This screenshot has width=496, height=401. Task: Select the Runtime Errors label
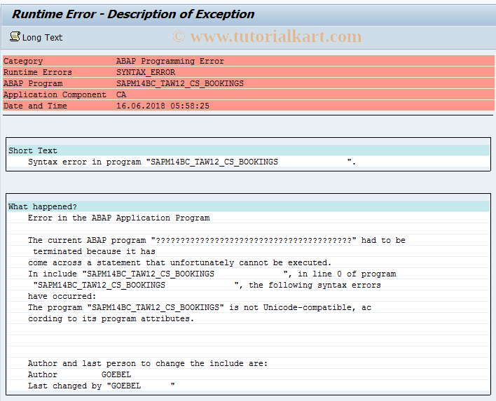point(38,72)
